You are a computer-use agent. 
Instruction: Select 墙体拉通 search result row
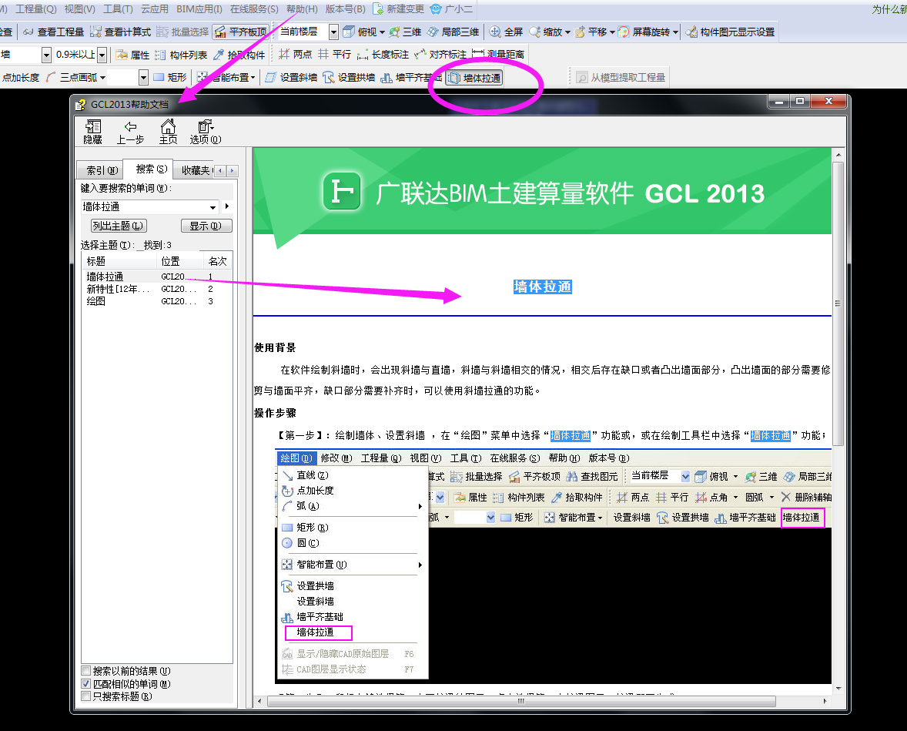tap(157, 277)
